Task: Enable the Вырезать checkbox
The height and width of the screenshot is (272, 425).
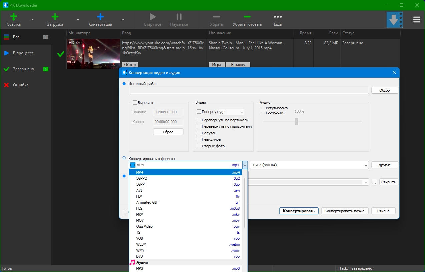Action: [x=135, y=103]
